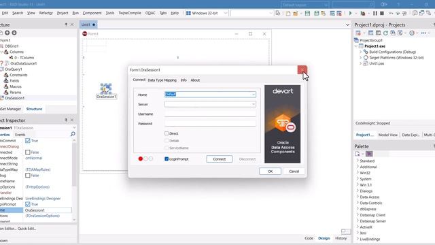Click the Pause program icon
435x245 pixels.
click(375, 13)
